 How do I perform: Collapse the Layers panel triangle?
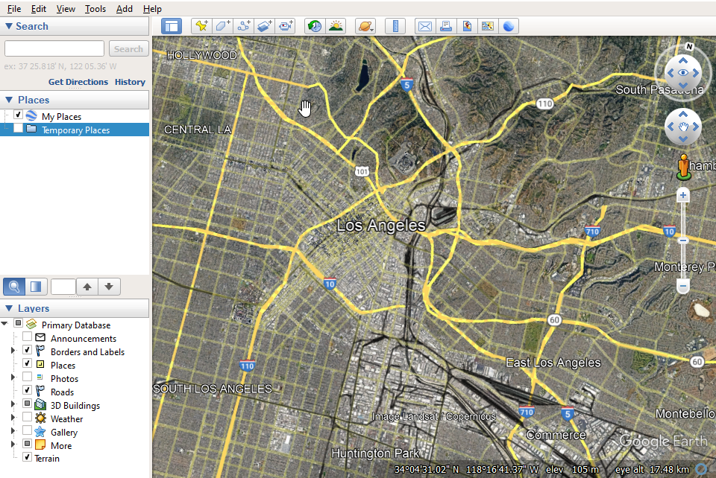9,308
